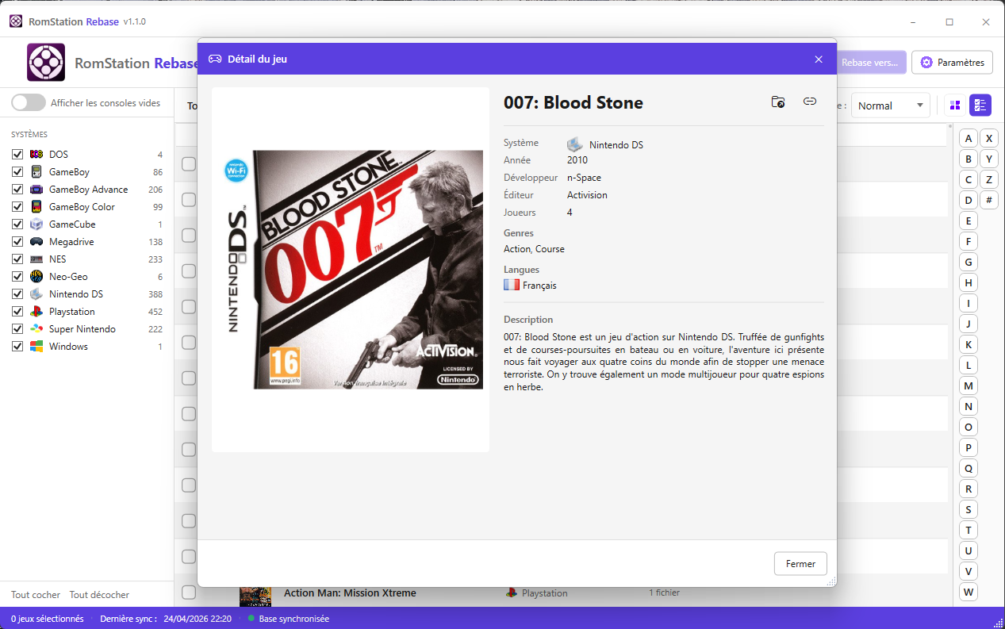Click the Fermer button
Screen dimensions: 1005x629
(x=800, y=564)
